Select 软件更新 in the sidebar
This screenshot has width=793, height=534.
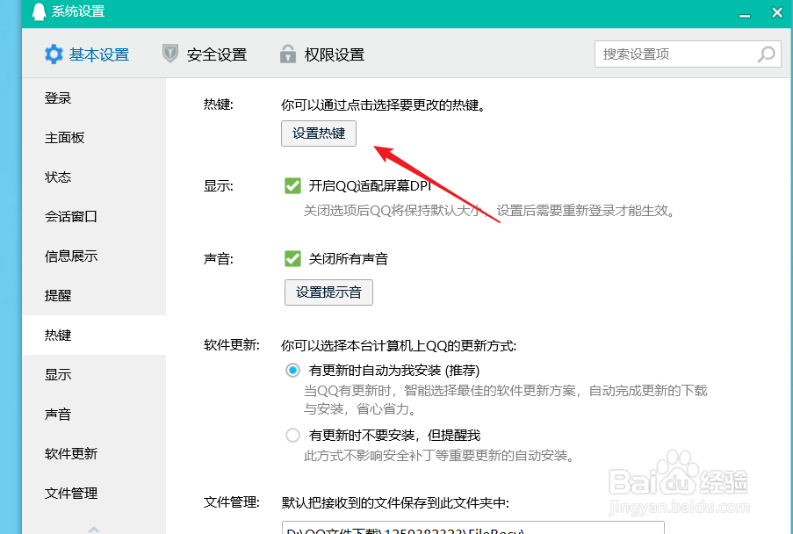coord(94,453)
